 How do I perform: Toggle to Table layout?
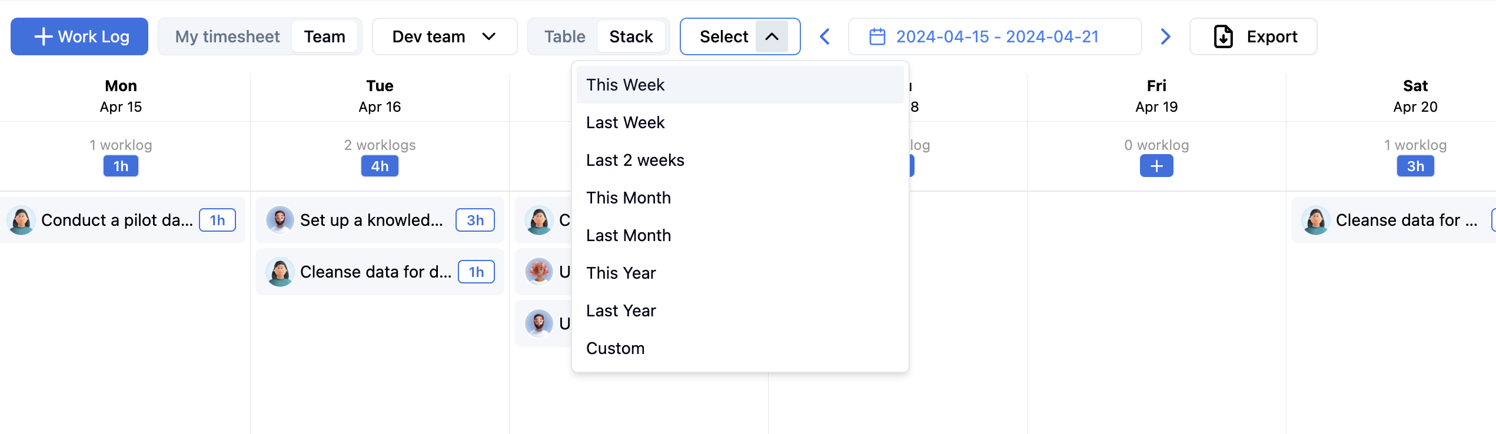pos(564,36)
